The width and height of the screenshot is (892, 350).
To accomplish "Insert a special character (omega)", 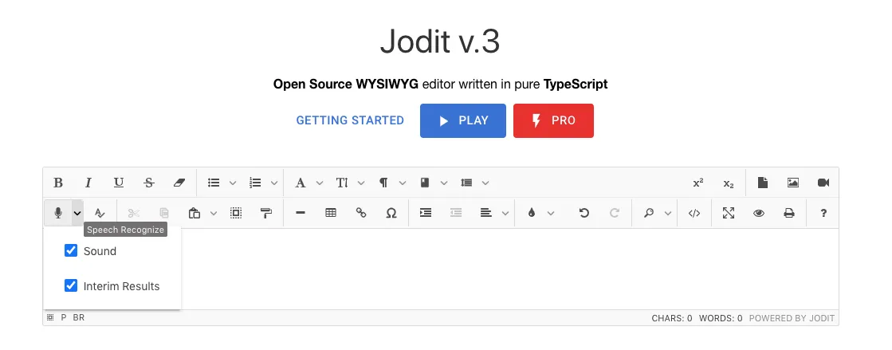I will click(x=391, y=213).
